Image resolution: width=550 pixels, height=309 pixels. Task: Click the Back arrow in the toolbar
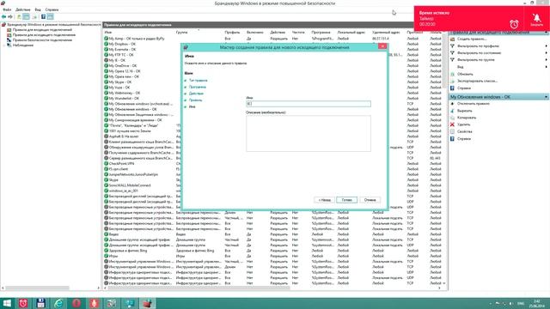tap(3, 17)
